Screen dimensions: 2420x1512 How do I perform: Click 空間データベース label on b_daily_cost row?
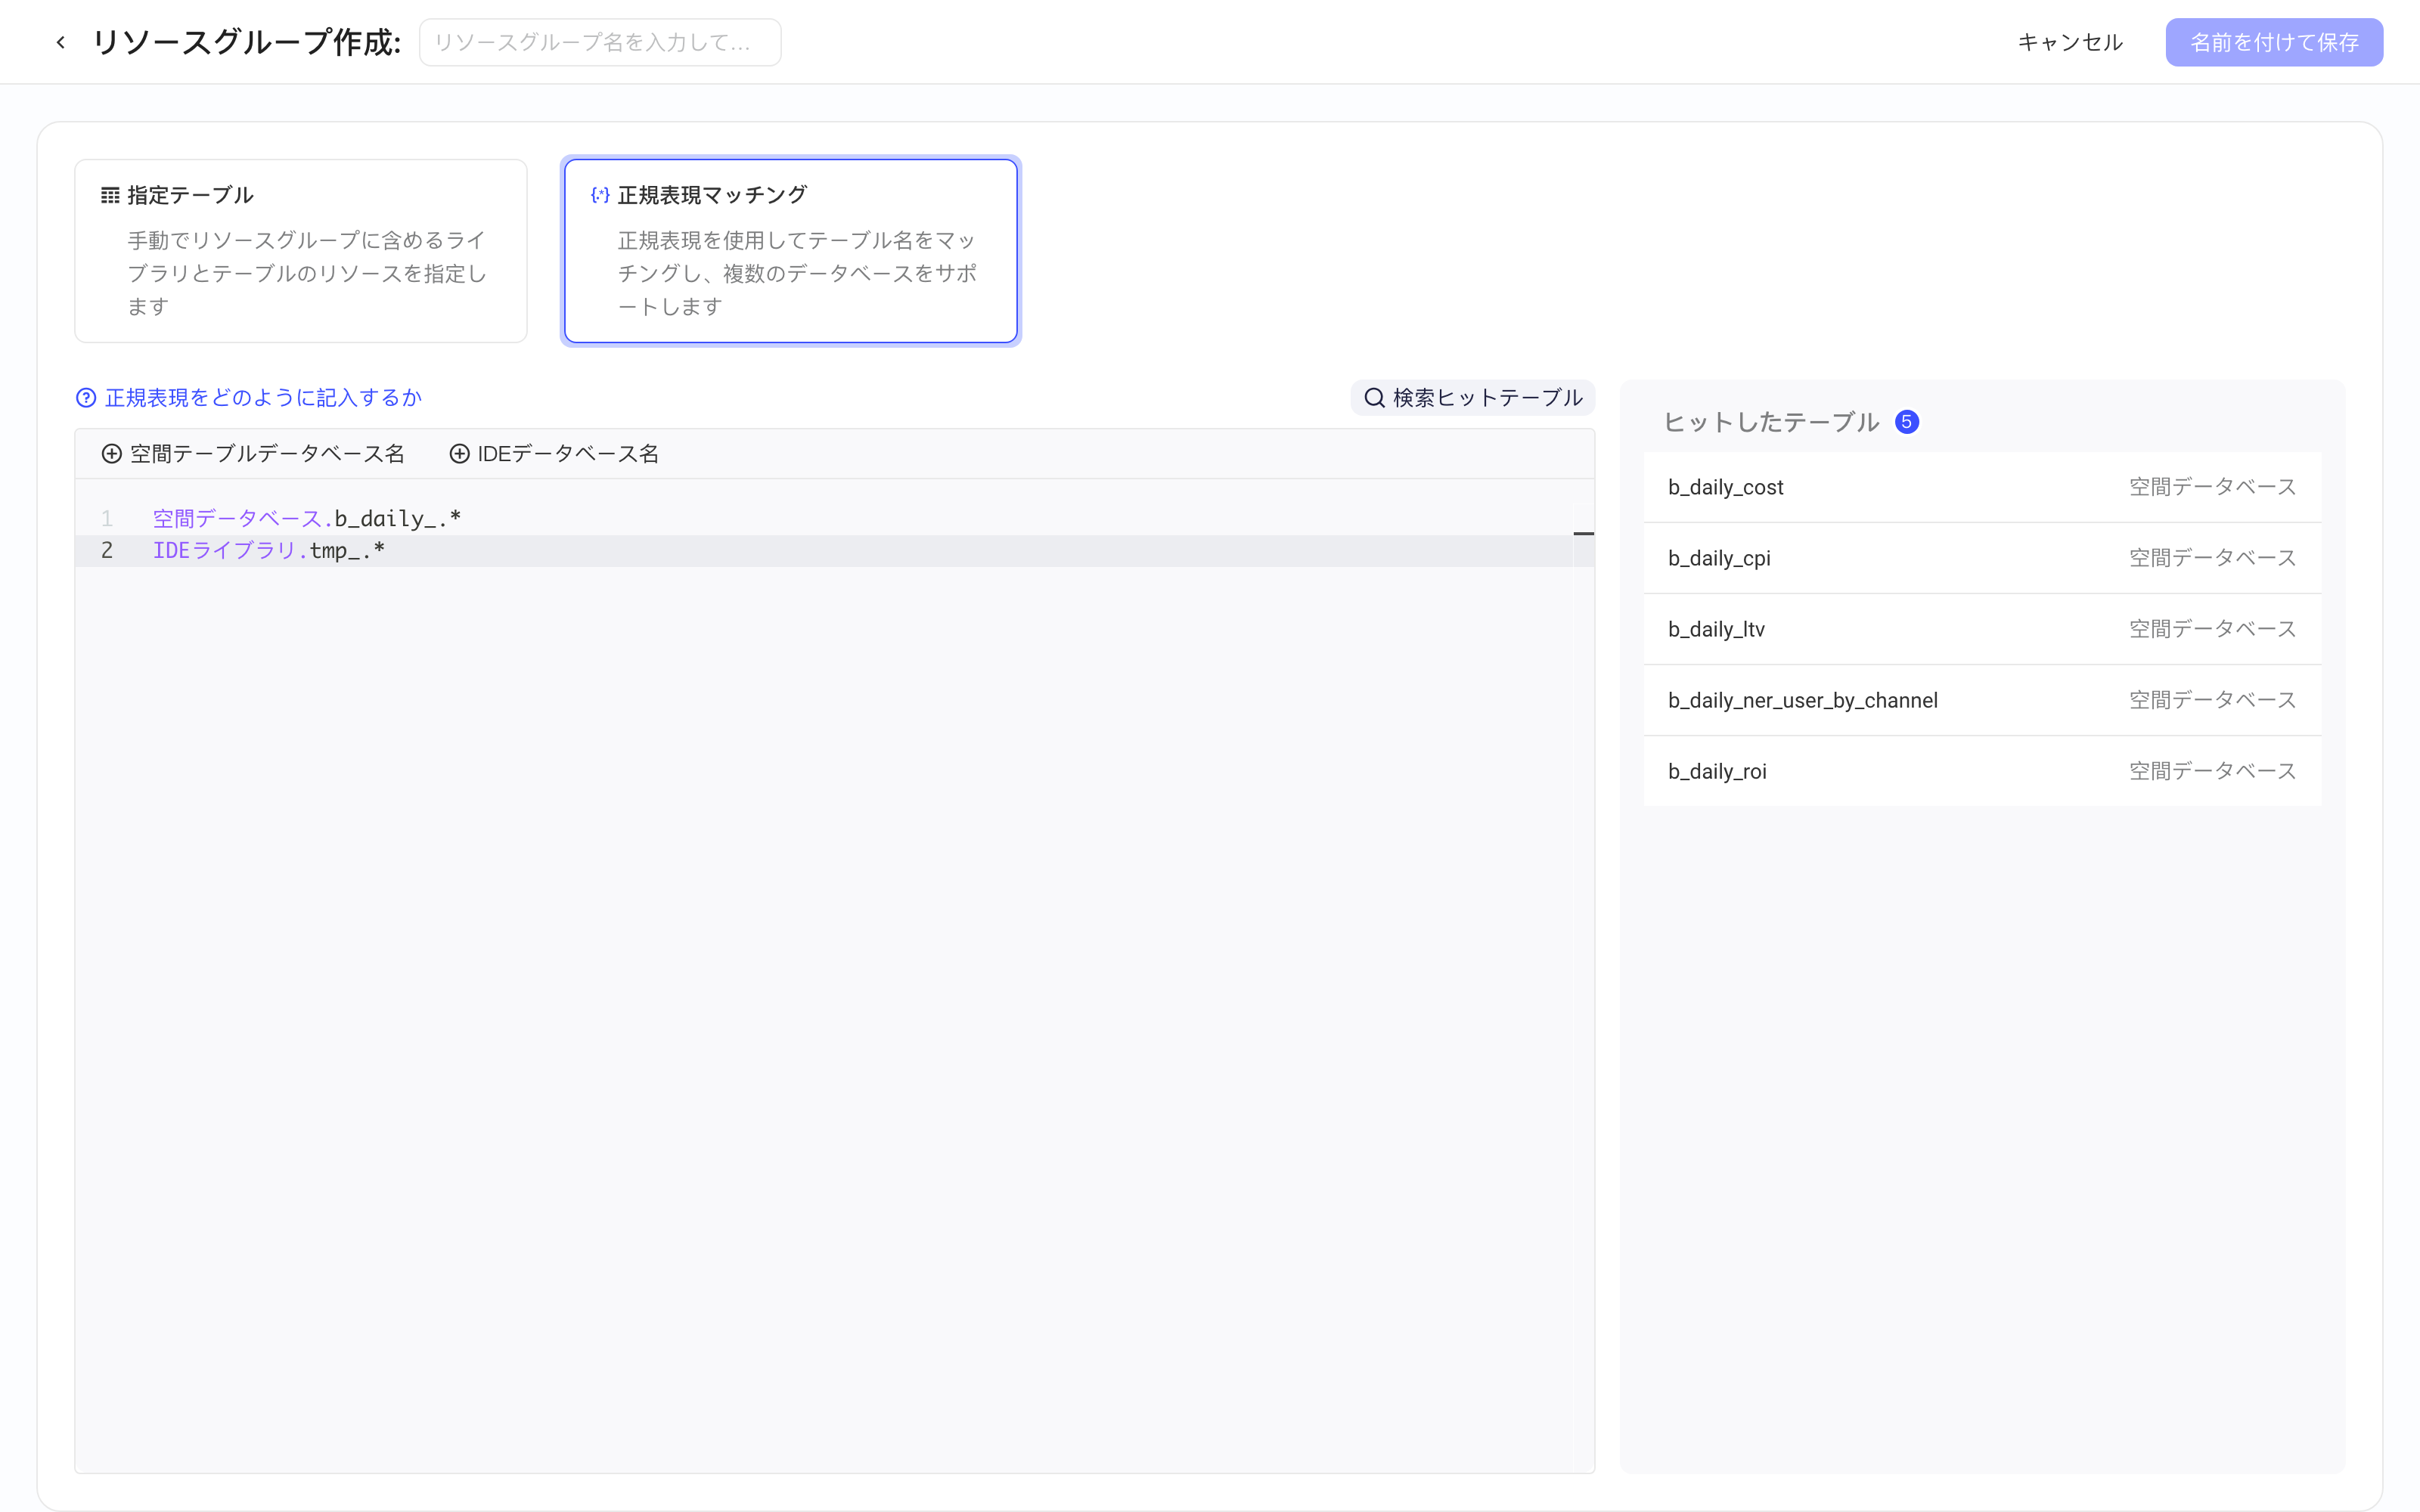(x=2212, y=487)
